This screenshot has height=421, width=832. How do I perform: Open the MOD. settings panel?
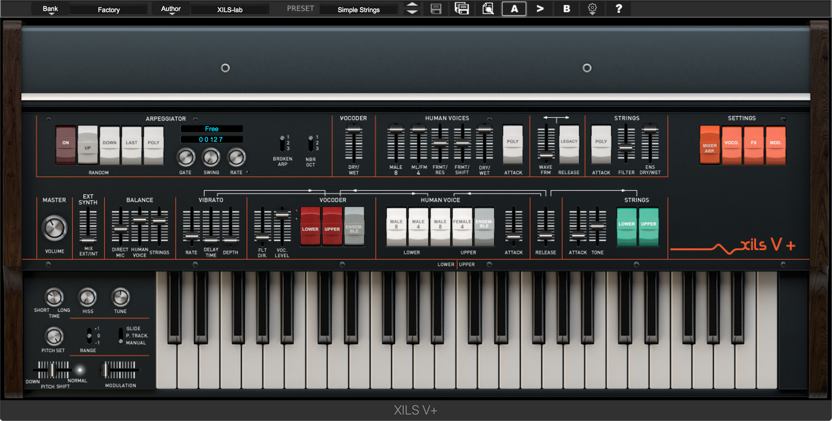click(776, 145)
